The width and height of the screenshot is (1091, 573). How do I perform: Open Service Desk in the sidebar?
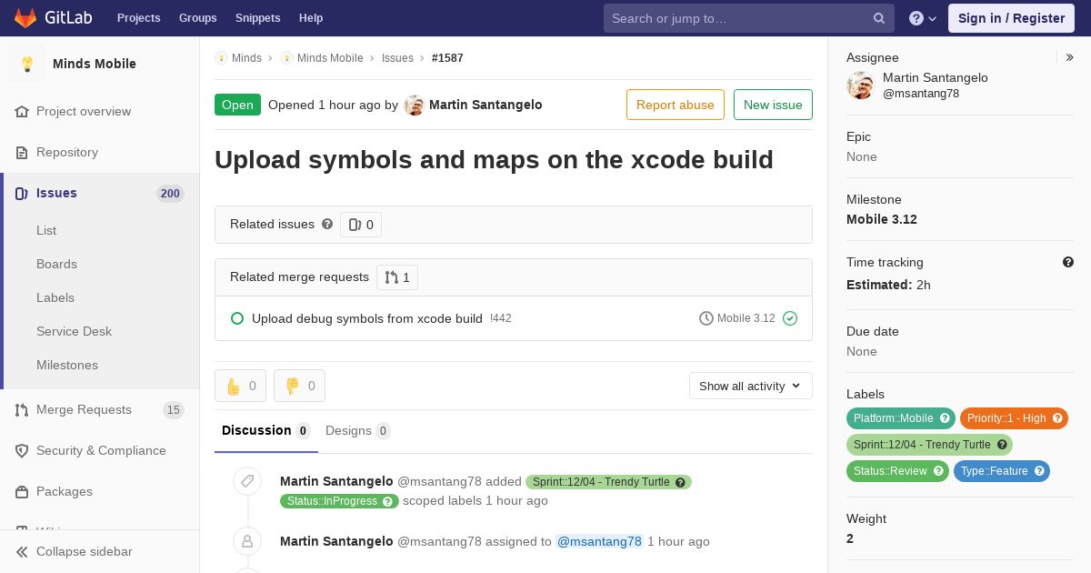tap(74, 331)
